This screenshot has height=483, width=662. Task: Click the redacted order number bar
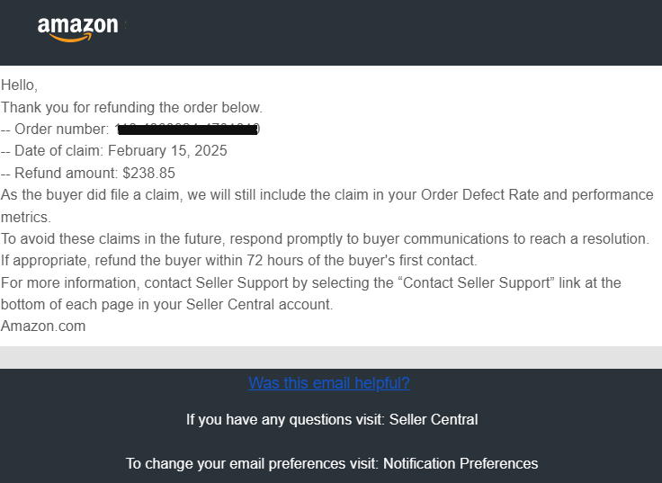pos(188,130)
